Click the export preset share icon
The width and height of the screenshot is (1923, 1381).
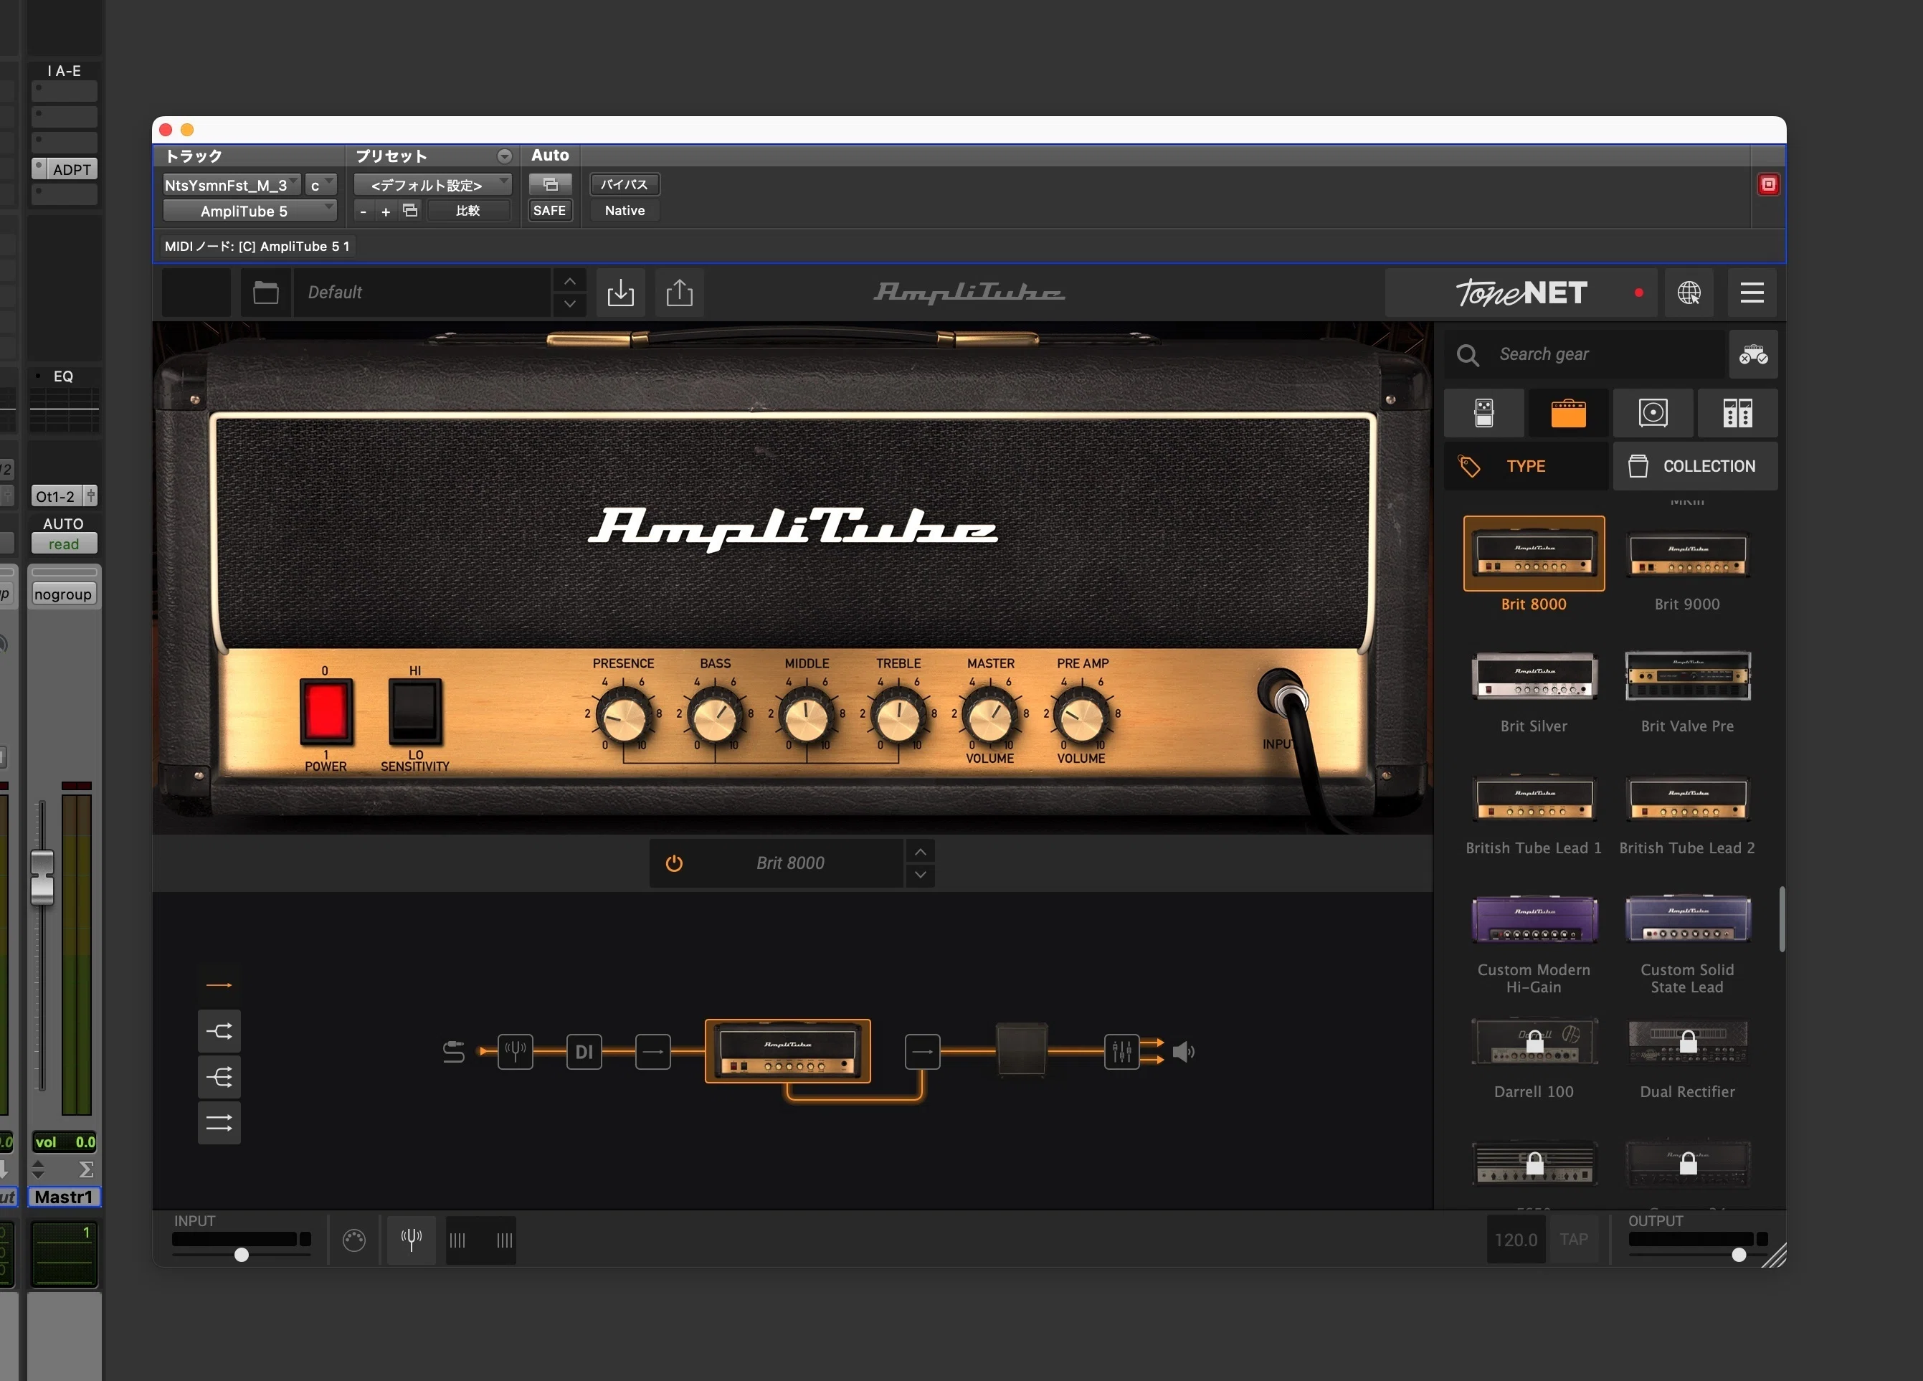(x=679, y=293)
